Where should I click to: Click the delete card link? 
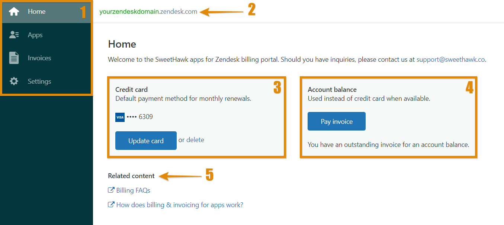point(195,140)
